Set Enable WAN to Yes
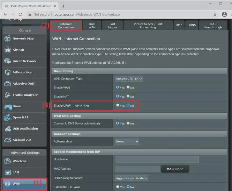232x191 pixels. click(x=118, y=87)
